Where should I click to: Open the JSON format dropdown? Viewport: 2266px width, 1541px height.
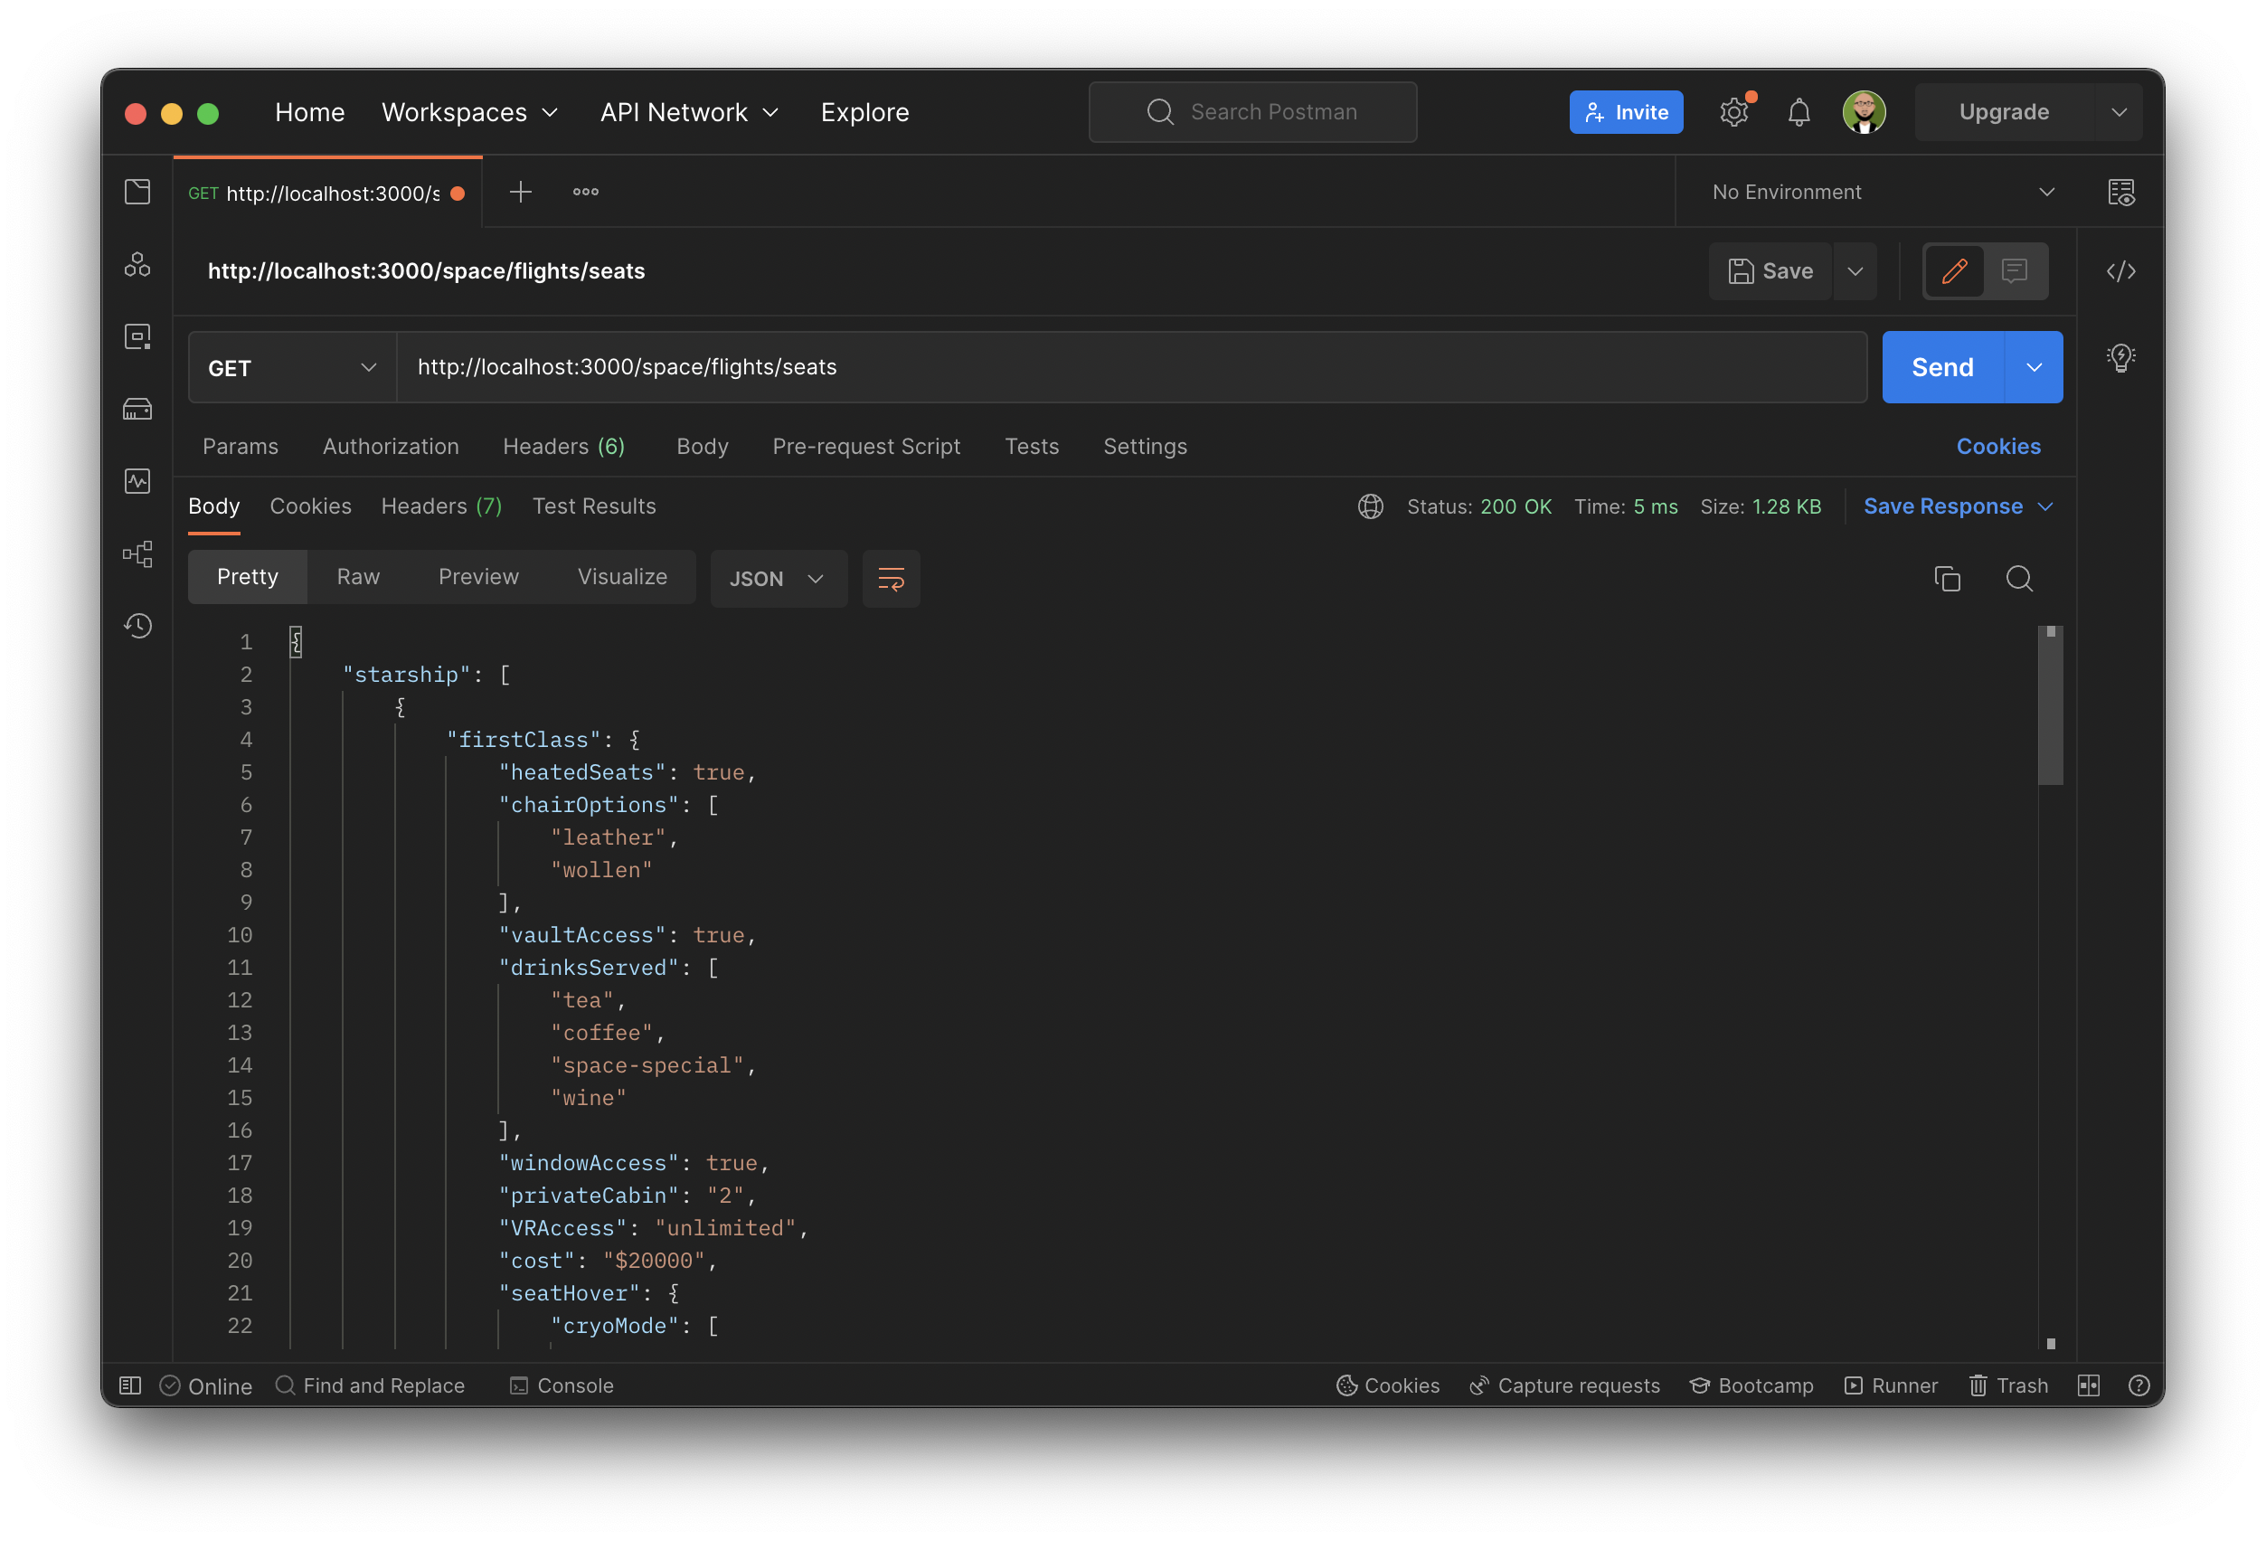click(778, 579)
